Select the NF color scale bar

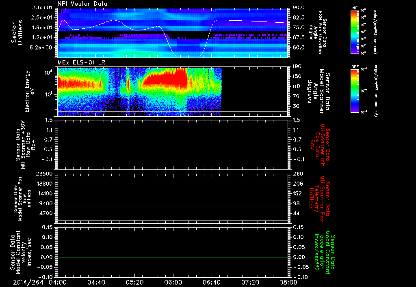tap(355, 32)
